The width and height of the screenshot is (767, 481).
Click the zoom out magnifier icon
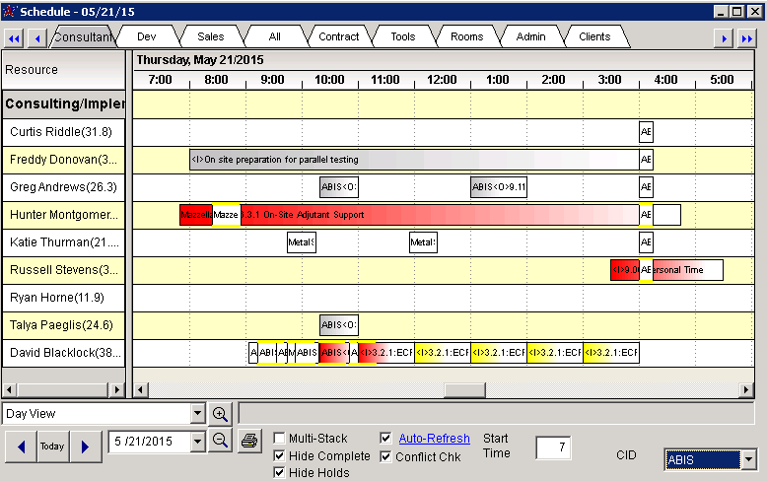pyautogui.click(x=220, y=441)
